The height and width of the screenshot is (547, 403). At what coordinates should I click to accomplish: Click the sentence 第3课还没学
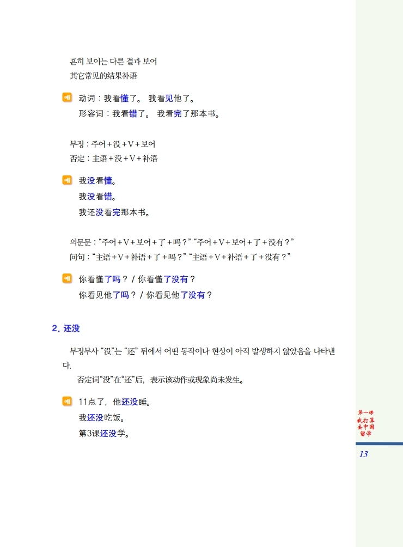click(104, 434)
